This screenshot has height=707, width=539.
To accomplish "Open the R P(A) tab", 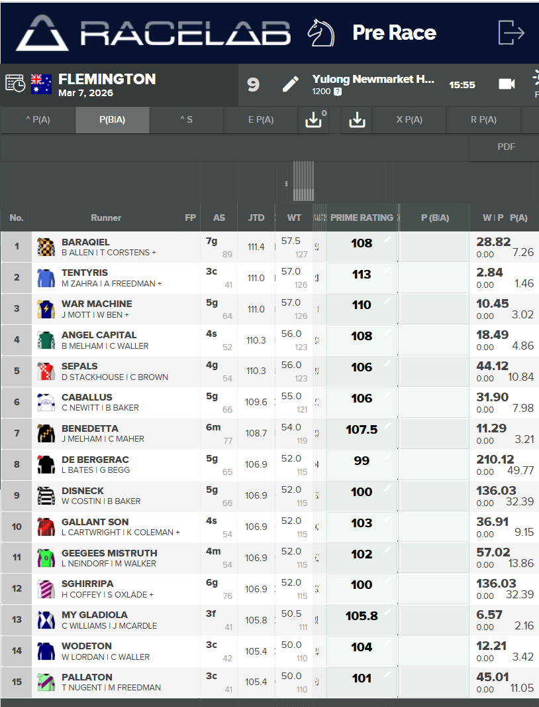I will [483, 120].
